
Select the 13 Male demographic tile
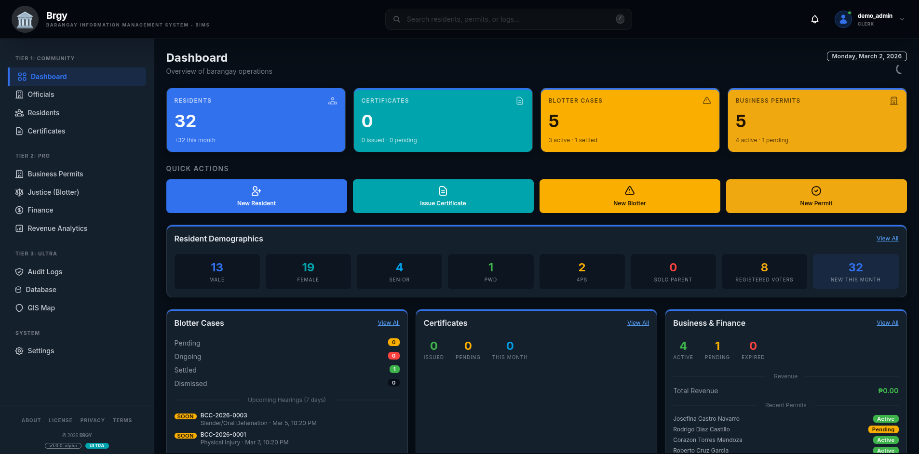(217, 272)
